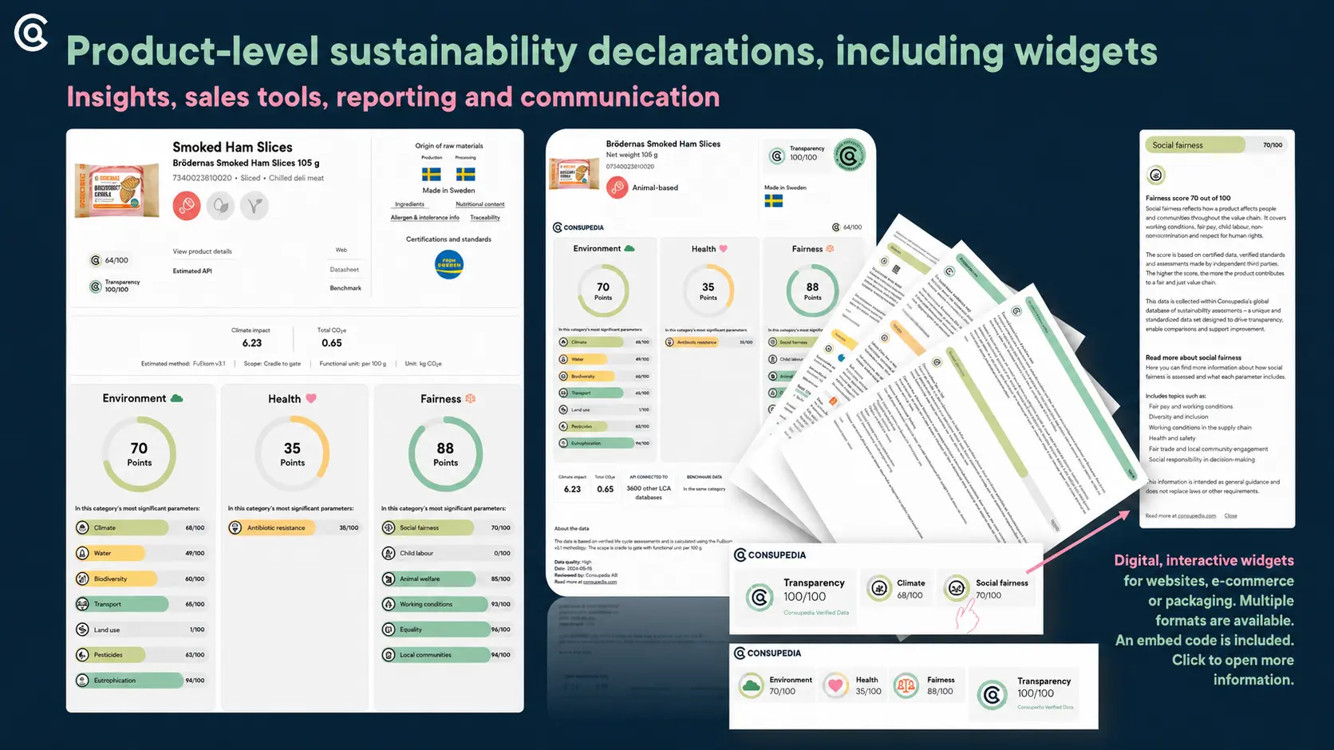Click the Equality icon in the large dashboard
Viewport: 1334px width, 750px height.
point(389,630)
